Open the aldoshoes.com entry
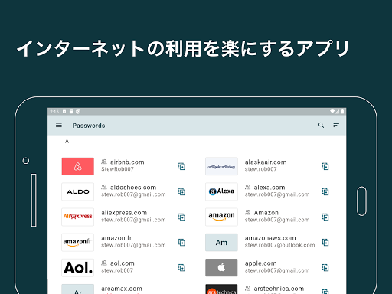 133,188
